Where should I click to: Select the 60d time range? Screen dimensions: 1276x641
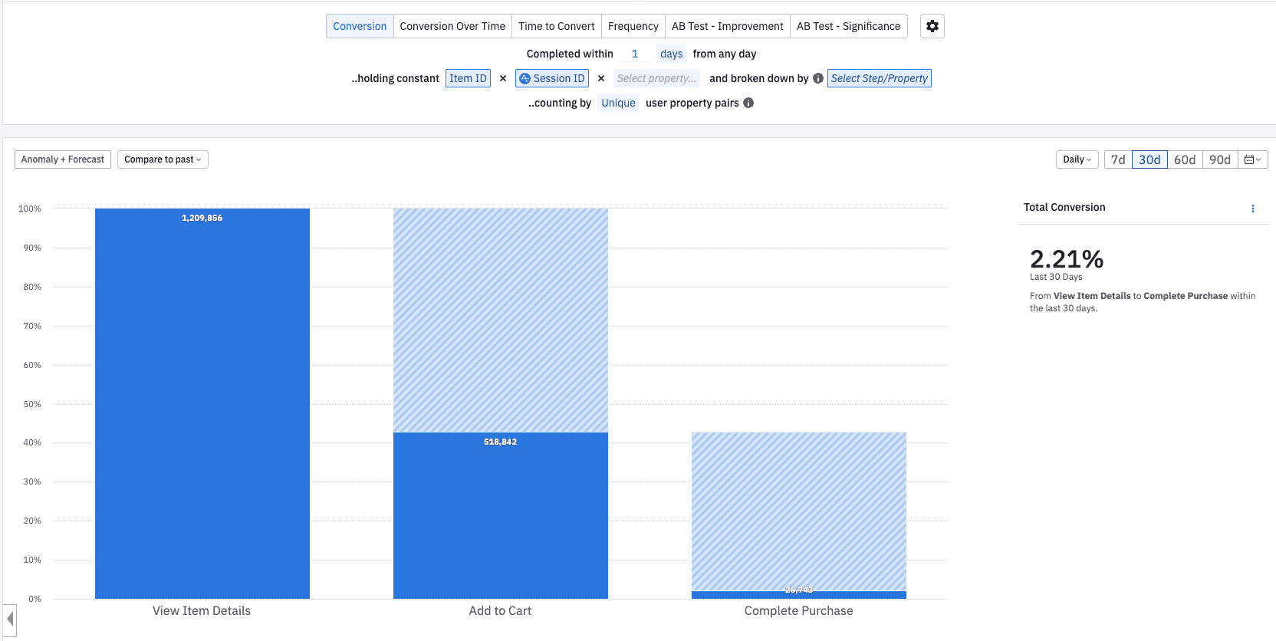tap(1184, 159)
